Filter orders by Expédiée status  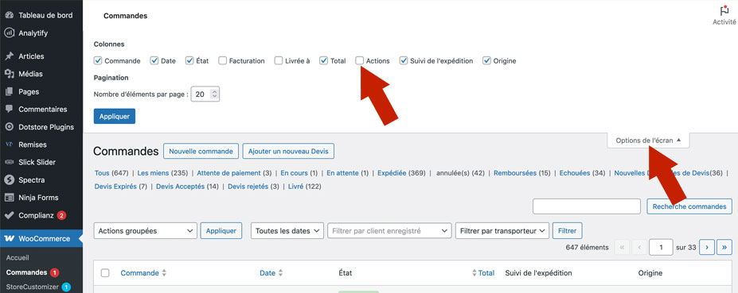(x=401, y=173)
